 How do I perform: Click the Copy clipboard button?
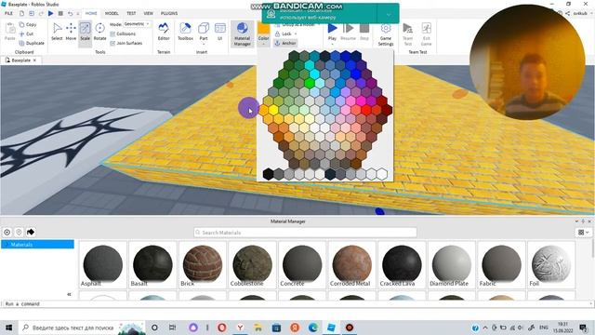point(28,24)
